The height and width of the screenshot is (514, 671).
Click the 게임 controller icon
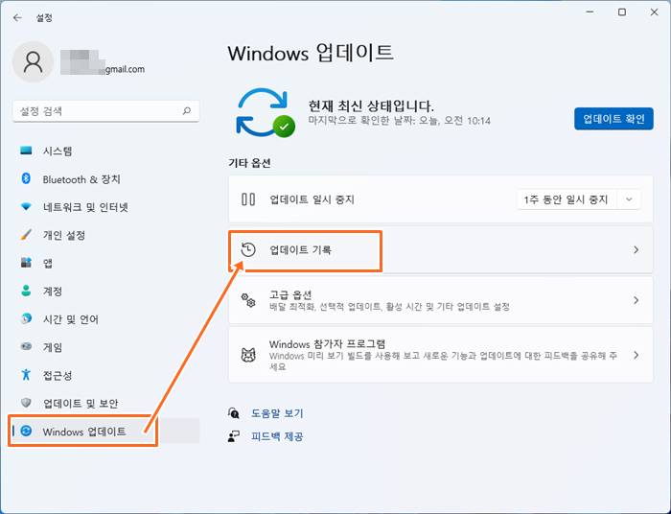point(26,346)
